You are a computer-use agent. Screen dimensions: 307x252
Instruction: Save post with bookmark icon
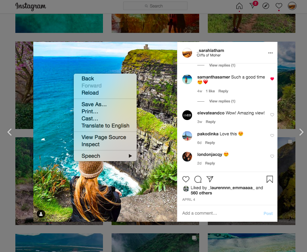pos(270,179)
